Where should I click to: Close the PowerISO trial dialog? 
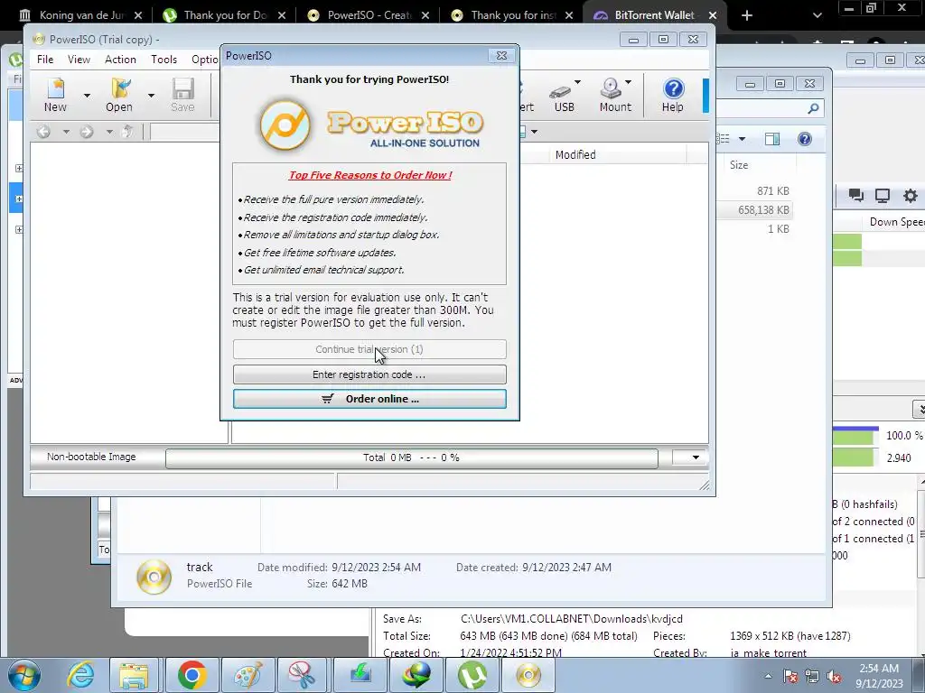point(501,55)
